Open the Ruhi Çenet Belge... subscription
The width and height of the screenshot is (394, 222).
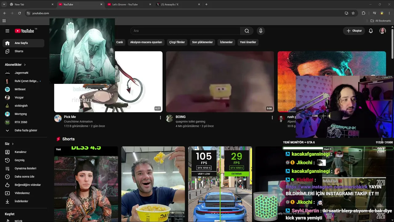pos(23,81)
